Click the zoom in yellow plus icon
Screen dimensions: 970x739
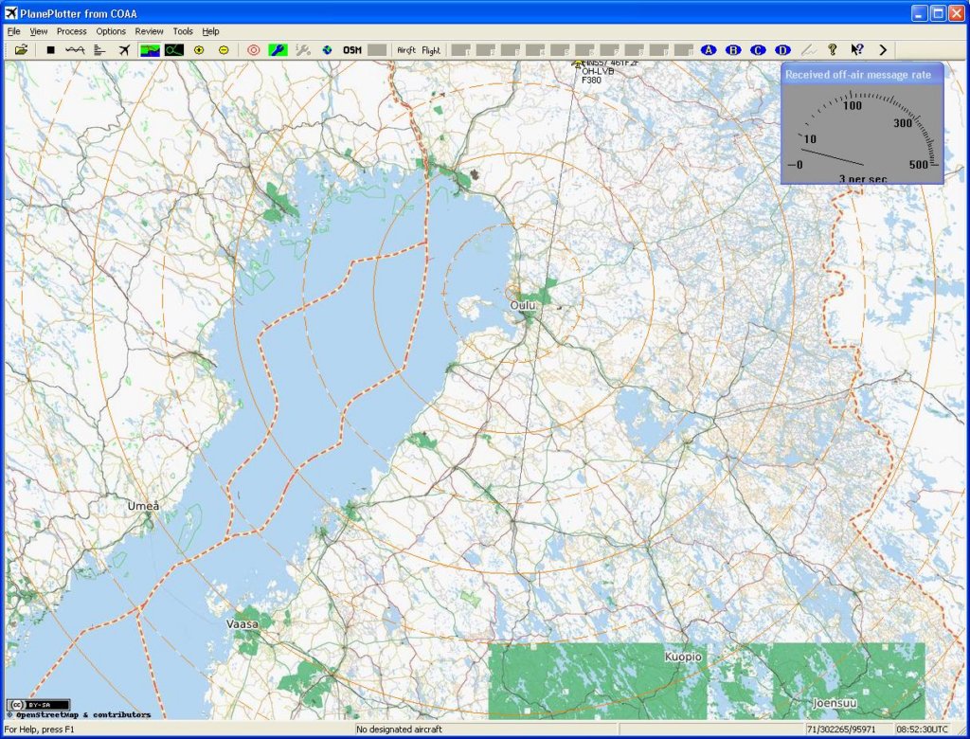click(199, 49)
